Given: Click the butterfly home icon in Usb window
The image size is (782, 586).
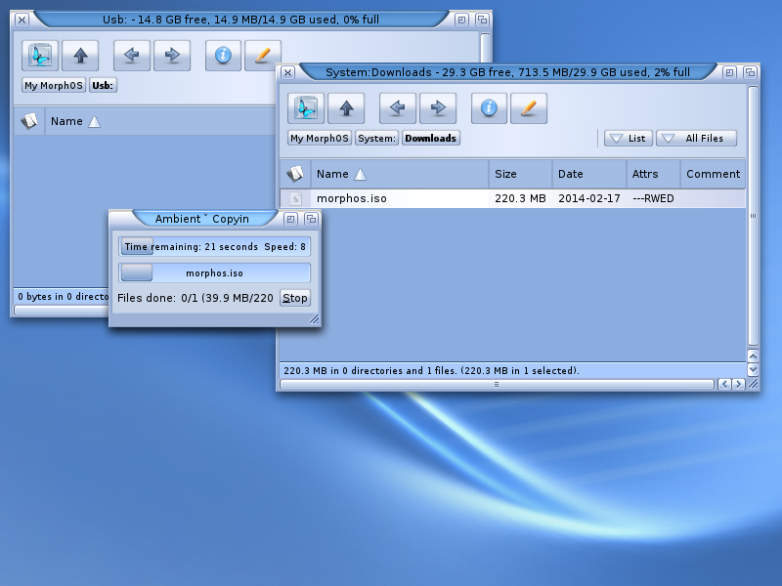Looking at the screenshot, I should [40, 56].
